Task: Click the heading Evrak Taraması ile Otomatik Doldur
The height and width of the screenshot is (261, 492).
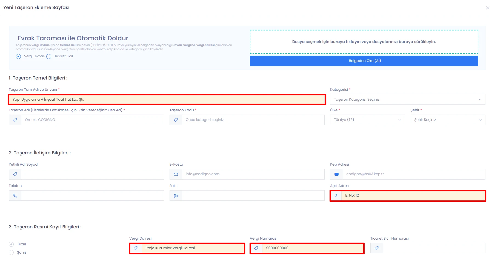Action: pyautogui.click(x=73, y=38)
